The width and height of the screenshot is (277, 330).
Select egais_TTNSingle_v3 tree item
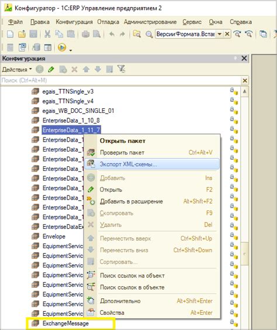68,91
